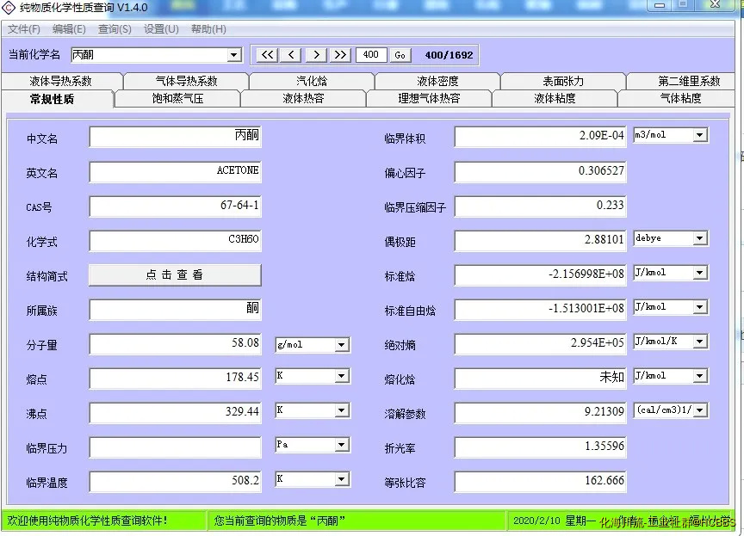Click the 英文名 field showing ACETONE
This screenshot has height=536, width=744.
[x=175, y=171]
